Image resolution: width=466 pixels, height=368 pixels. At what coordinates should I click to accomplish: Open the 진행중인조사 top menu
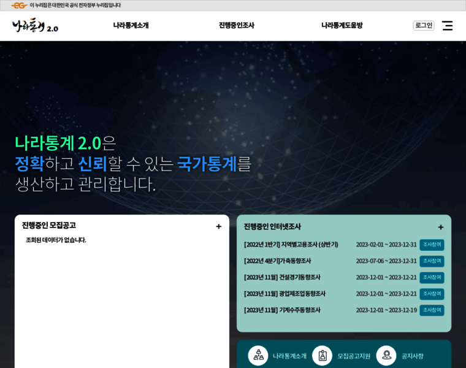(237, 26)
